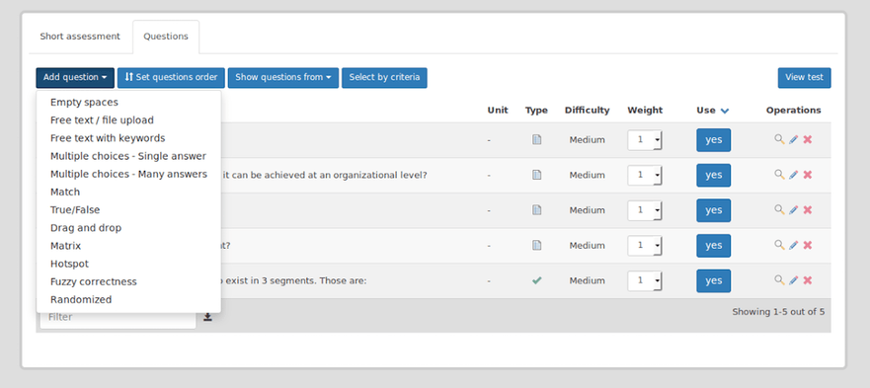Open the Show questions from dropdown

[x=283, y=78]
